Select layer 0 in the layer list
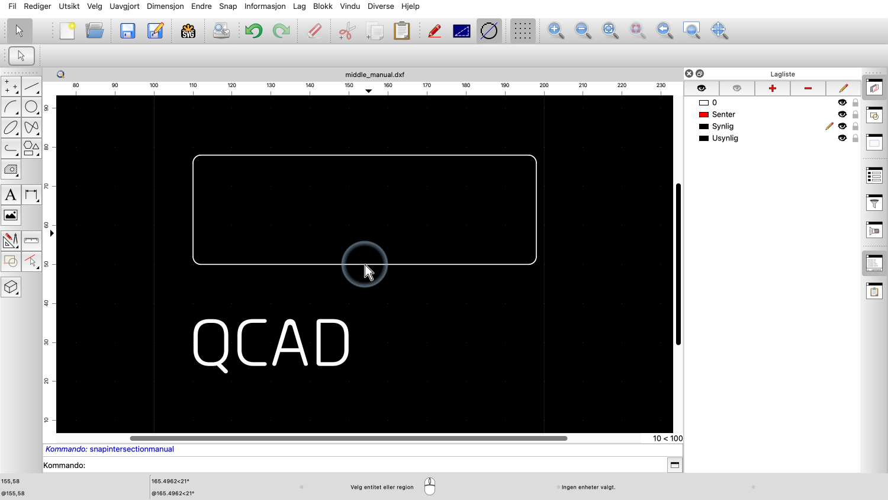 (715, 102)
